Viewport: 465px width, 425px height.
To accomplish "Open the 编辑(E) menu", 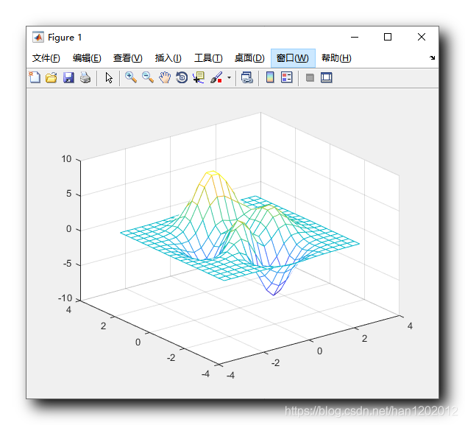I will click(87, 58).
